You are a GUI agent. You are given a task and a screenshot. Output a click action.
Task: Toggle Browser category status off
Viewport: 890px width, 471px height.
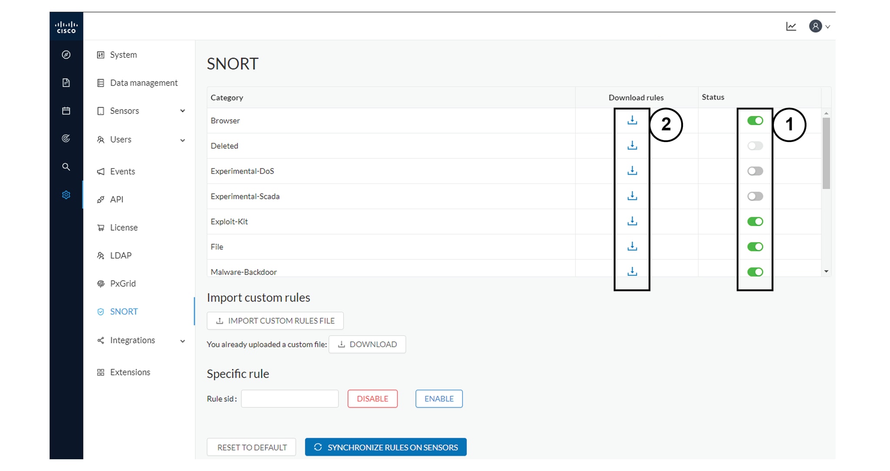(755, 121)
